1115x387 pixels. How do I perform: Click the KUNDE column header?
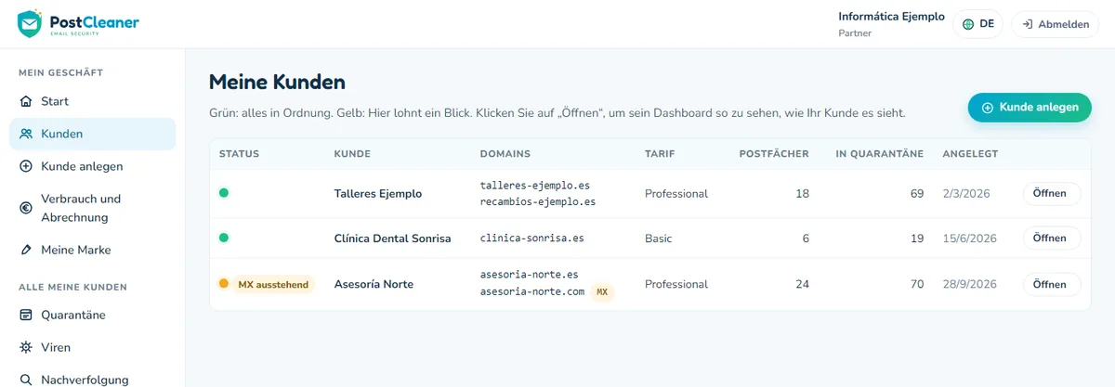(x=352, y=154)
